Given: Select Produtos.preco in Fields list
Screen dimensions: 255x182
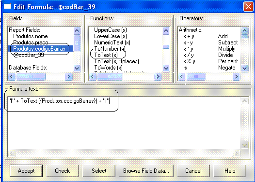Looking at the screenshot, I should point(31,42).
